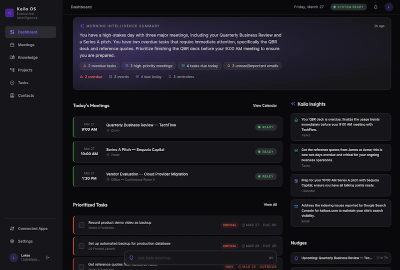The width and height of the screenshot is (400, 270).
Task: Click the 2 overdue tasks chip
Action: (99, 66)
